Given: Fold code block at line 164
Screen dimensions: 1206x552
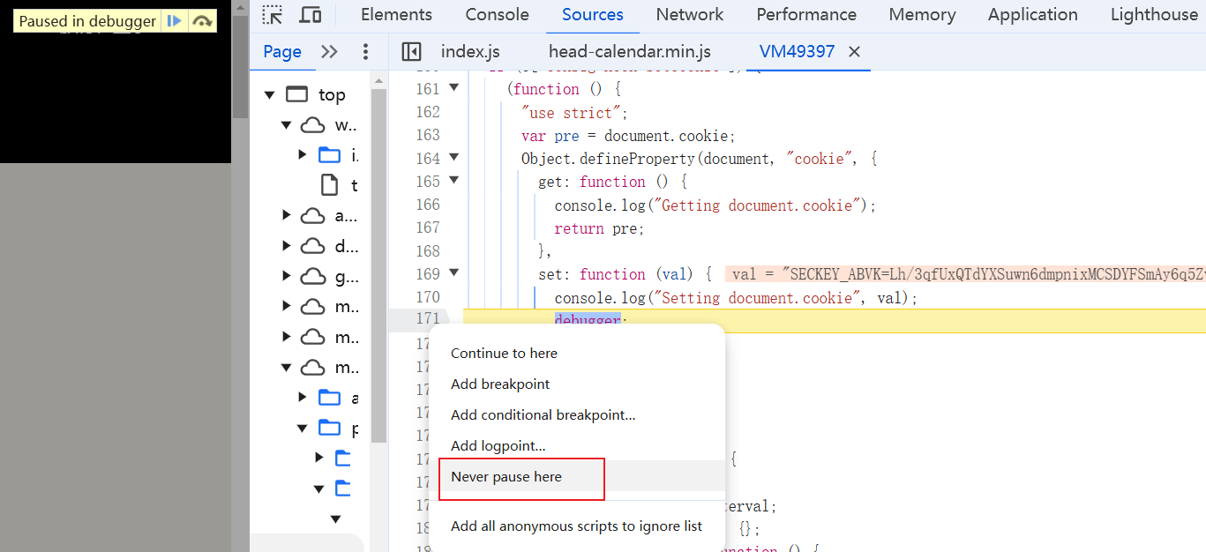Looking at the screenshot, I should point(453,158).
